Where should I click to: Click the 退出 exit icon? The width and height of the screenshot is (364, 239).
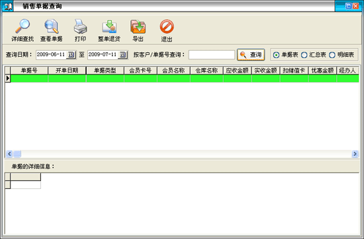click(x=167, y=26)
